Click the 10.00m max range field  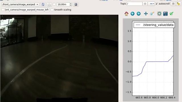[63, 5]
